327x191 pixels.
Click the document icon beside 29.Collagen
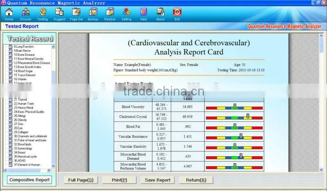pyautogui.click(x=11, y=132)
